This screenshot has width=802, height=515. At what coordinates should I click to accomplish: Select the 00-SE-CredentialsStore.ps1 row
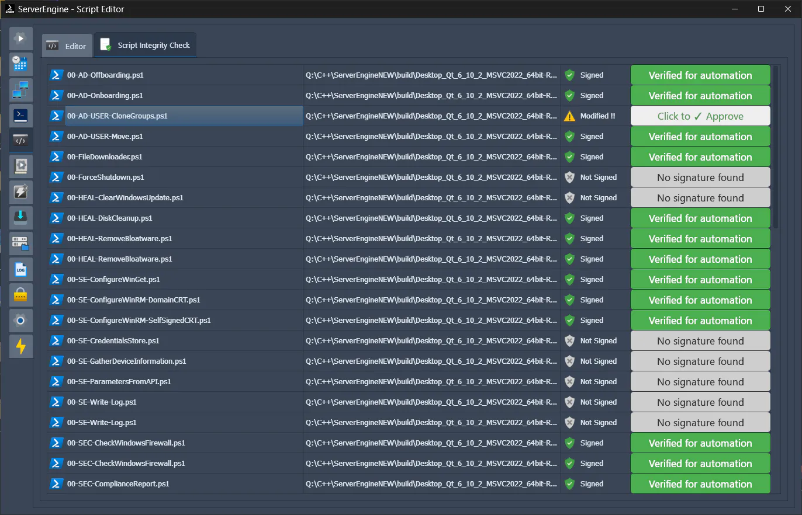tap(175, 340)
